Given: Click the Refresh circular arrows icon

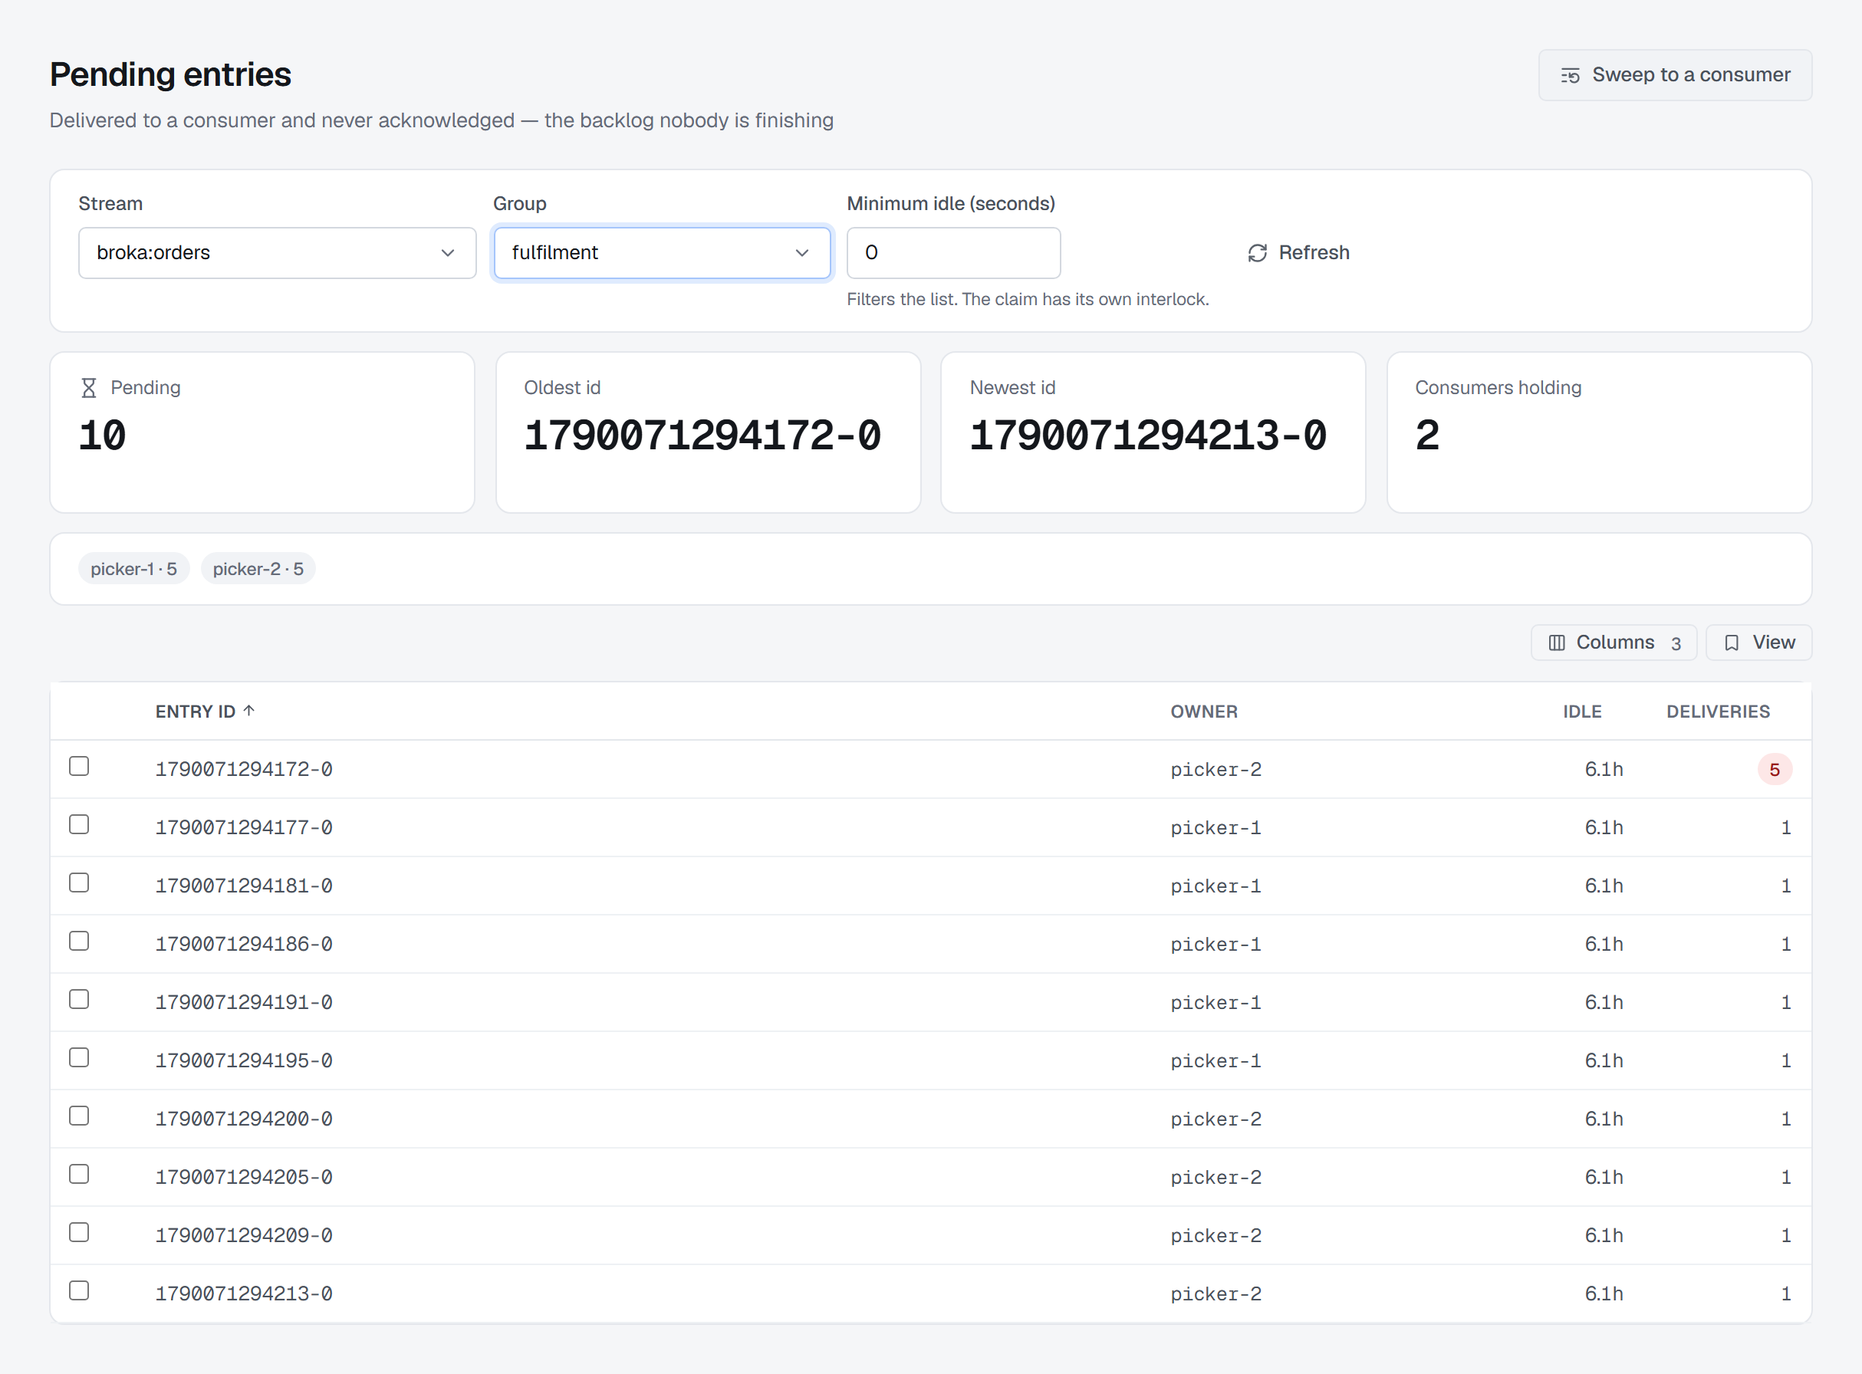Looking at the screenshot, I should (x=1257, y=253).
